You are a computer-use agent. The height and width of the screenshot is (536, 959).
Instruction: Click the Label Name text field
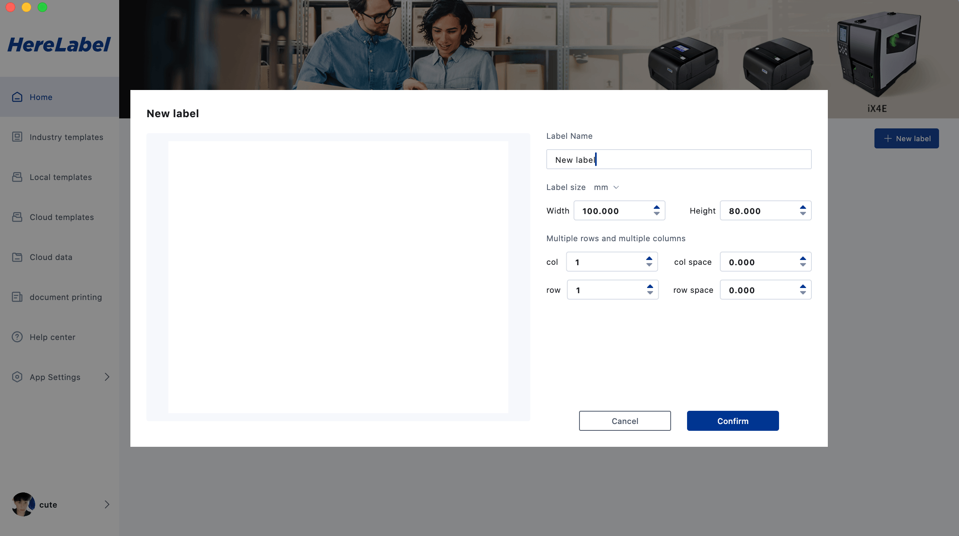pyautogui.click(x=679, y=160)
